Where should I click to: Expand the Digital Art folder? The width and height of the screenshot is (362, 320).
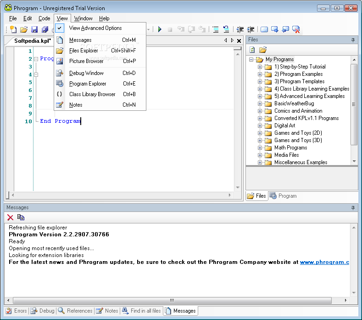pos(260,126)
